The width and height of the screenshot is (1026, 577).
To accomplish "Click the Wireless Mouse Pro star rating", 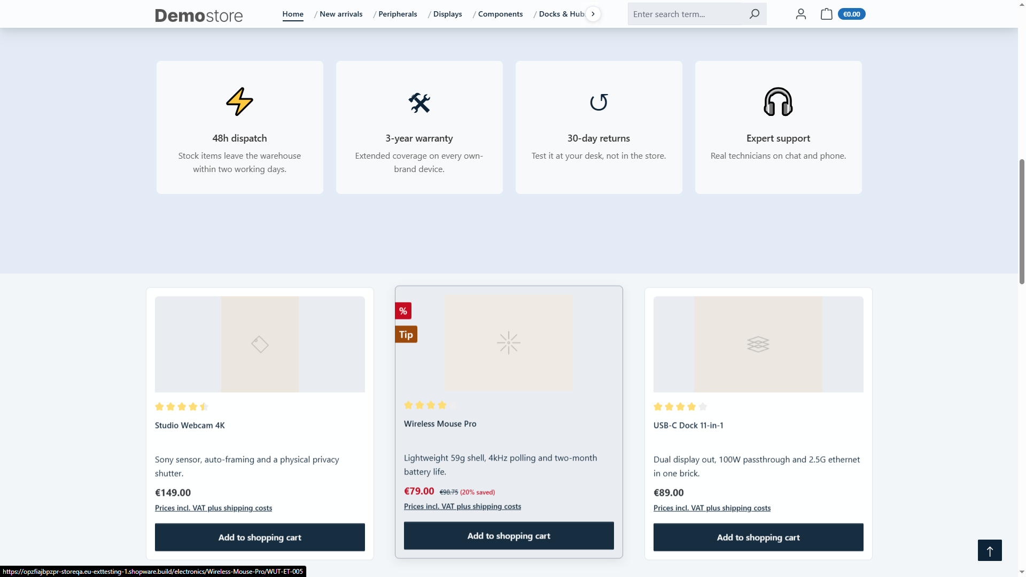I will click(431, 405).
